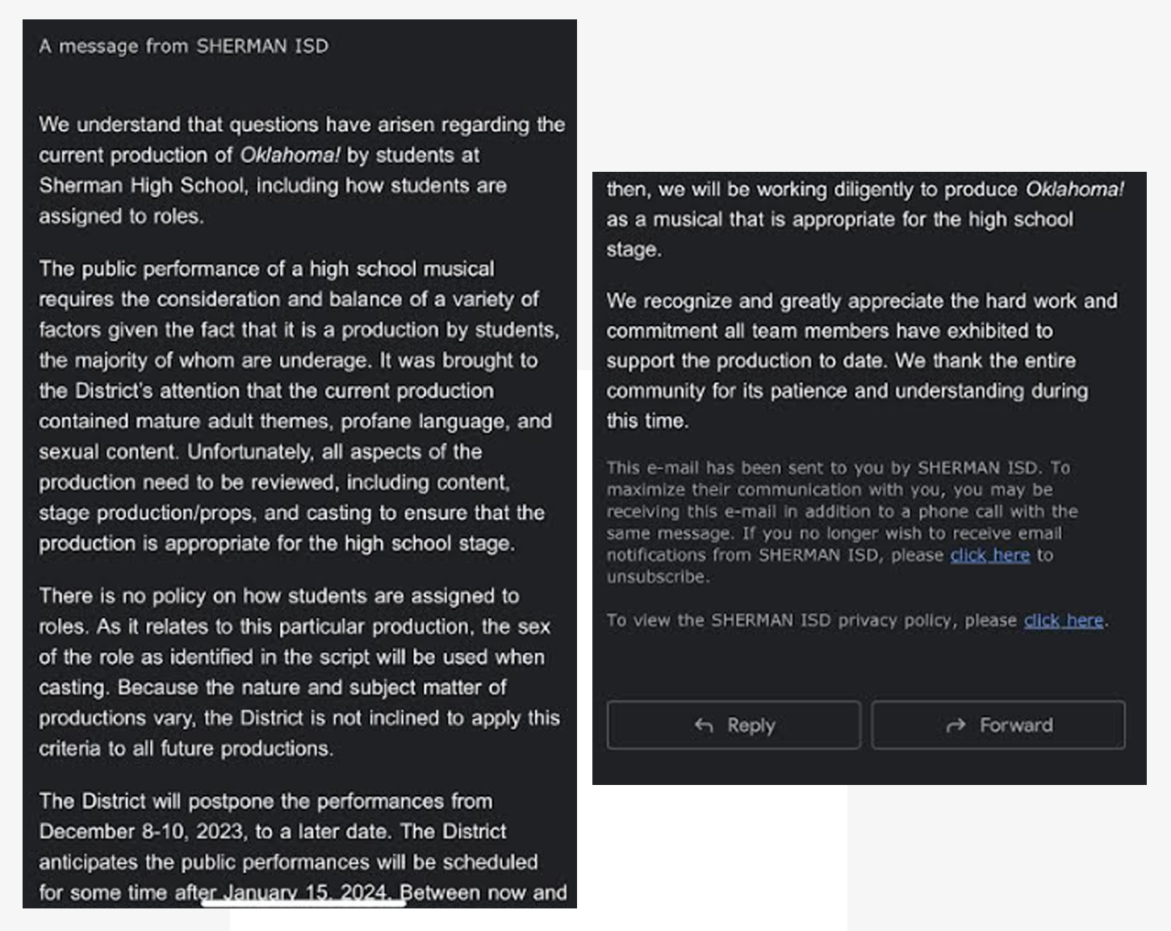Open the unsubscribe 'click here' link

tap(989, 555)
